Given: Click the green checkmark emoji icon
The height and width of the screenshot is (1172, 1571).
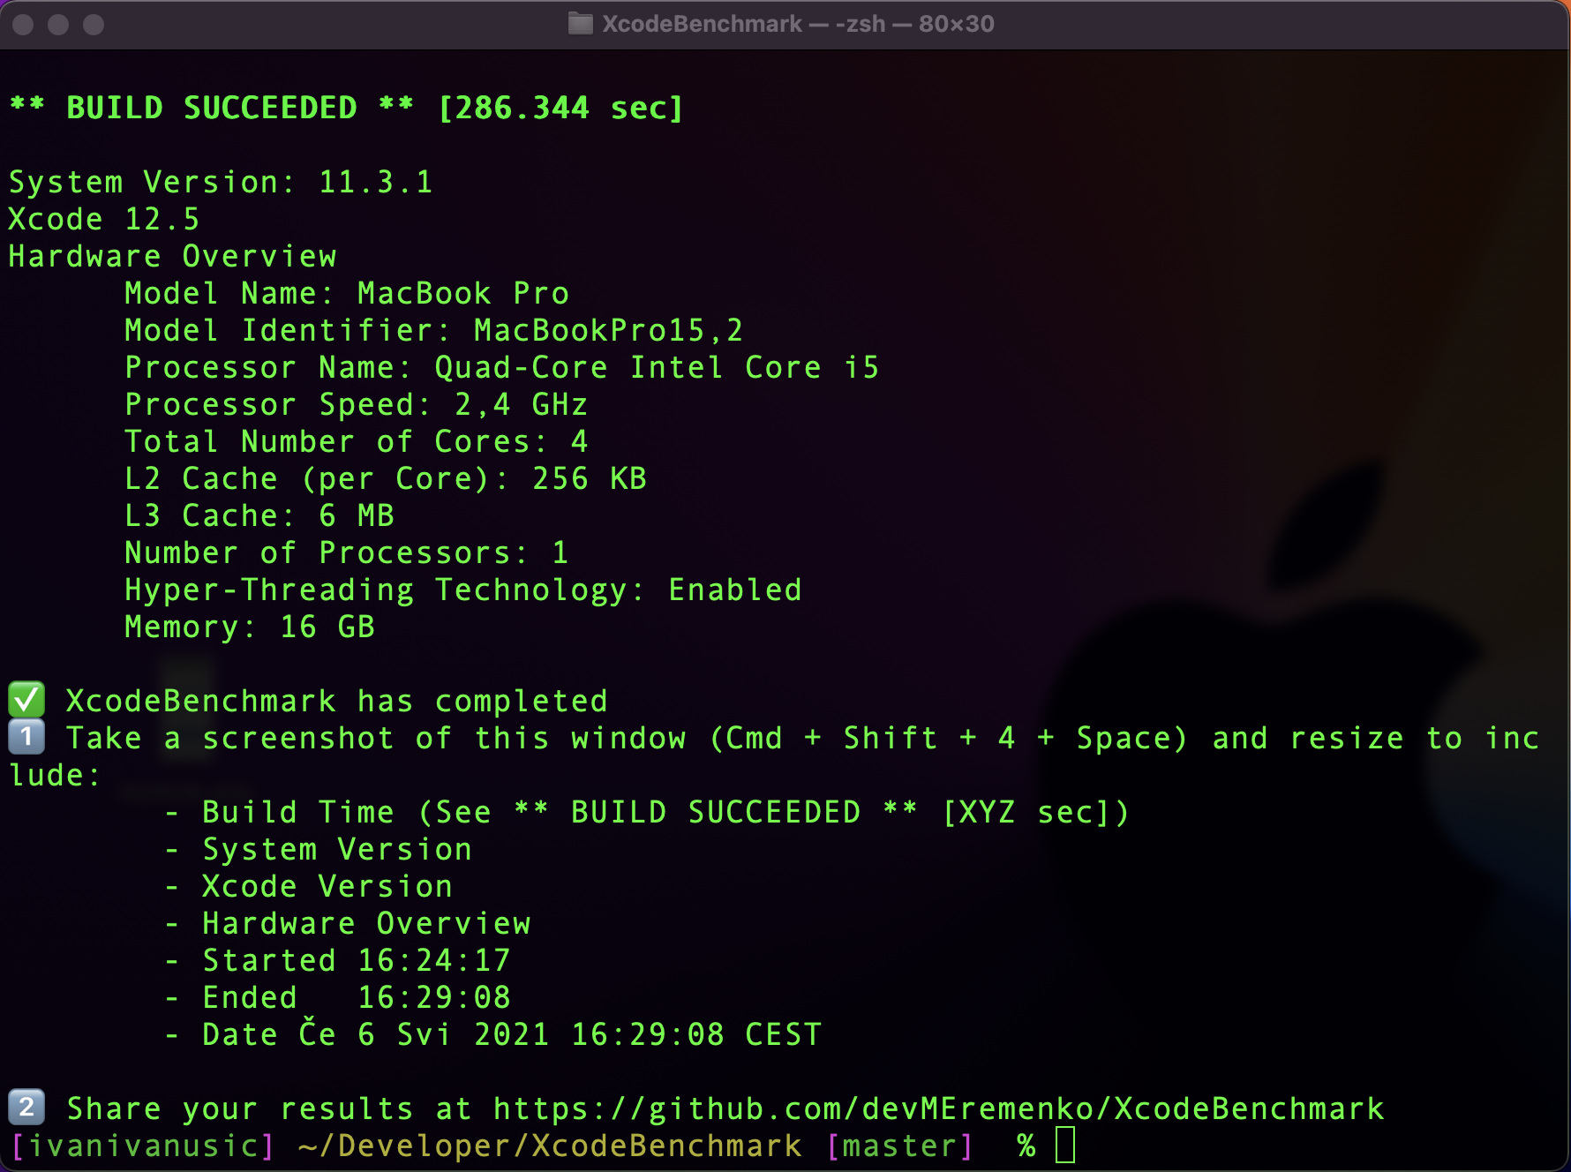Looking at the screenshot, I should (26, 699).
